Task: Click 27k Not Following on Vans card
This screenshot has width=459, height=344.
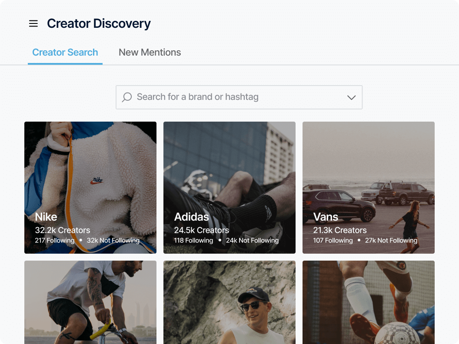Action: (x=391, y=241)
